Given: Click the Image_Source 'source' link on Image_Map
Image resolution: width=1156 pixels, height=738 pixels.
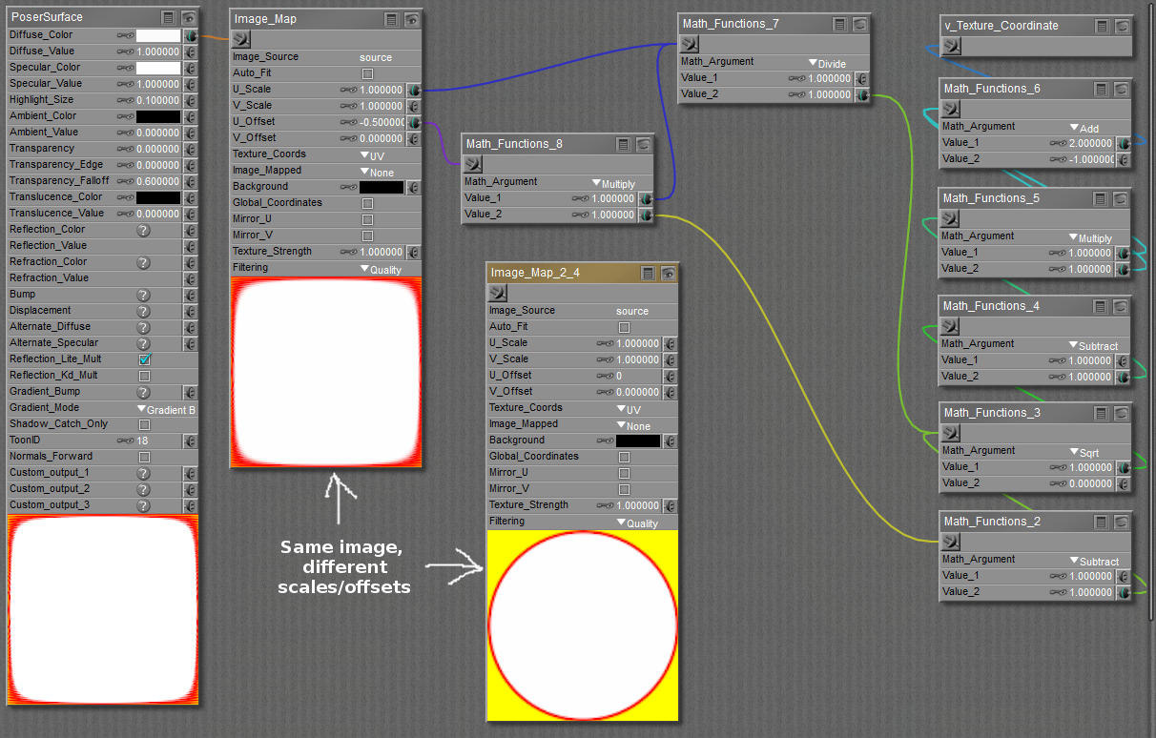Looking at the screenshot, I should pyautogui.click(x=376, y=57).
